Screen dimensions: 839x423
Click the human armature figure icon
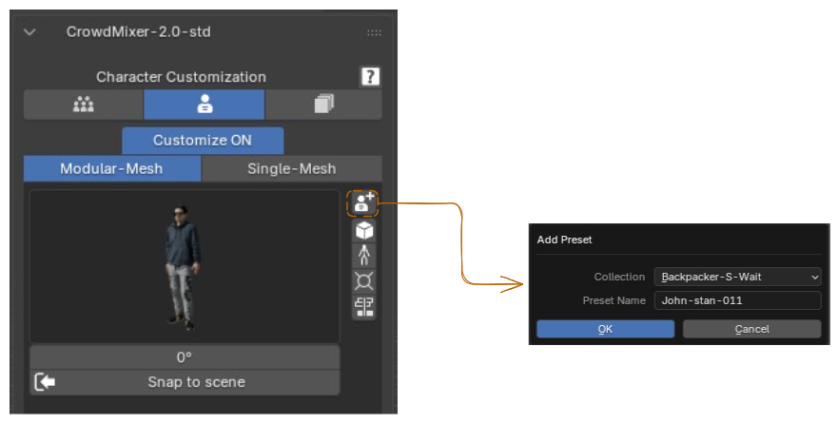tap(364, 255)
